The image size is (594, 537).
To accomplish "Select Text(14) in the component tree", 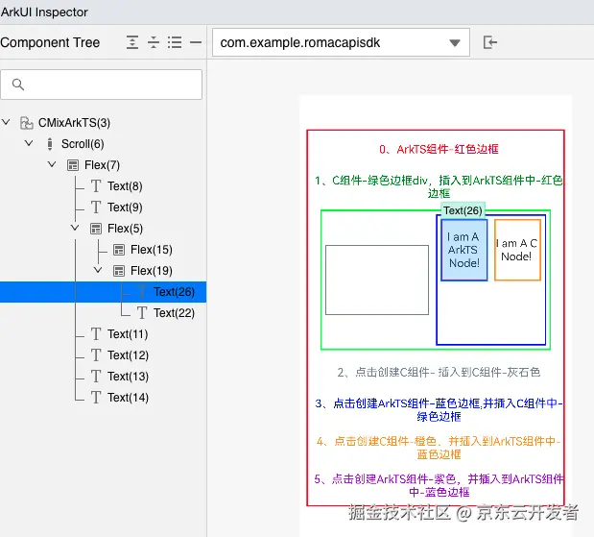I will tap(128, 398).
